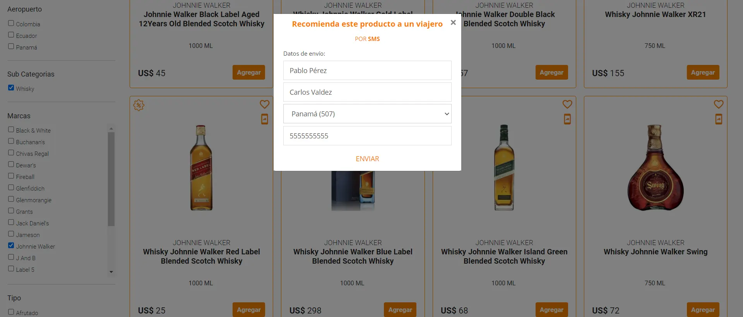Image resolution: width=743 pixels, height=317 pixels.
Task: Favorite the Island Green whisky heart icon
Action: pos(567,104)
